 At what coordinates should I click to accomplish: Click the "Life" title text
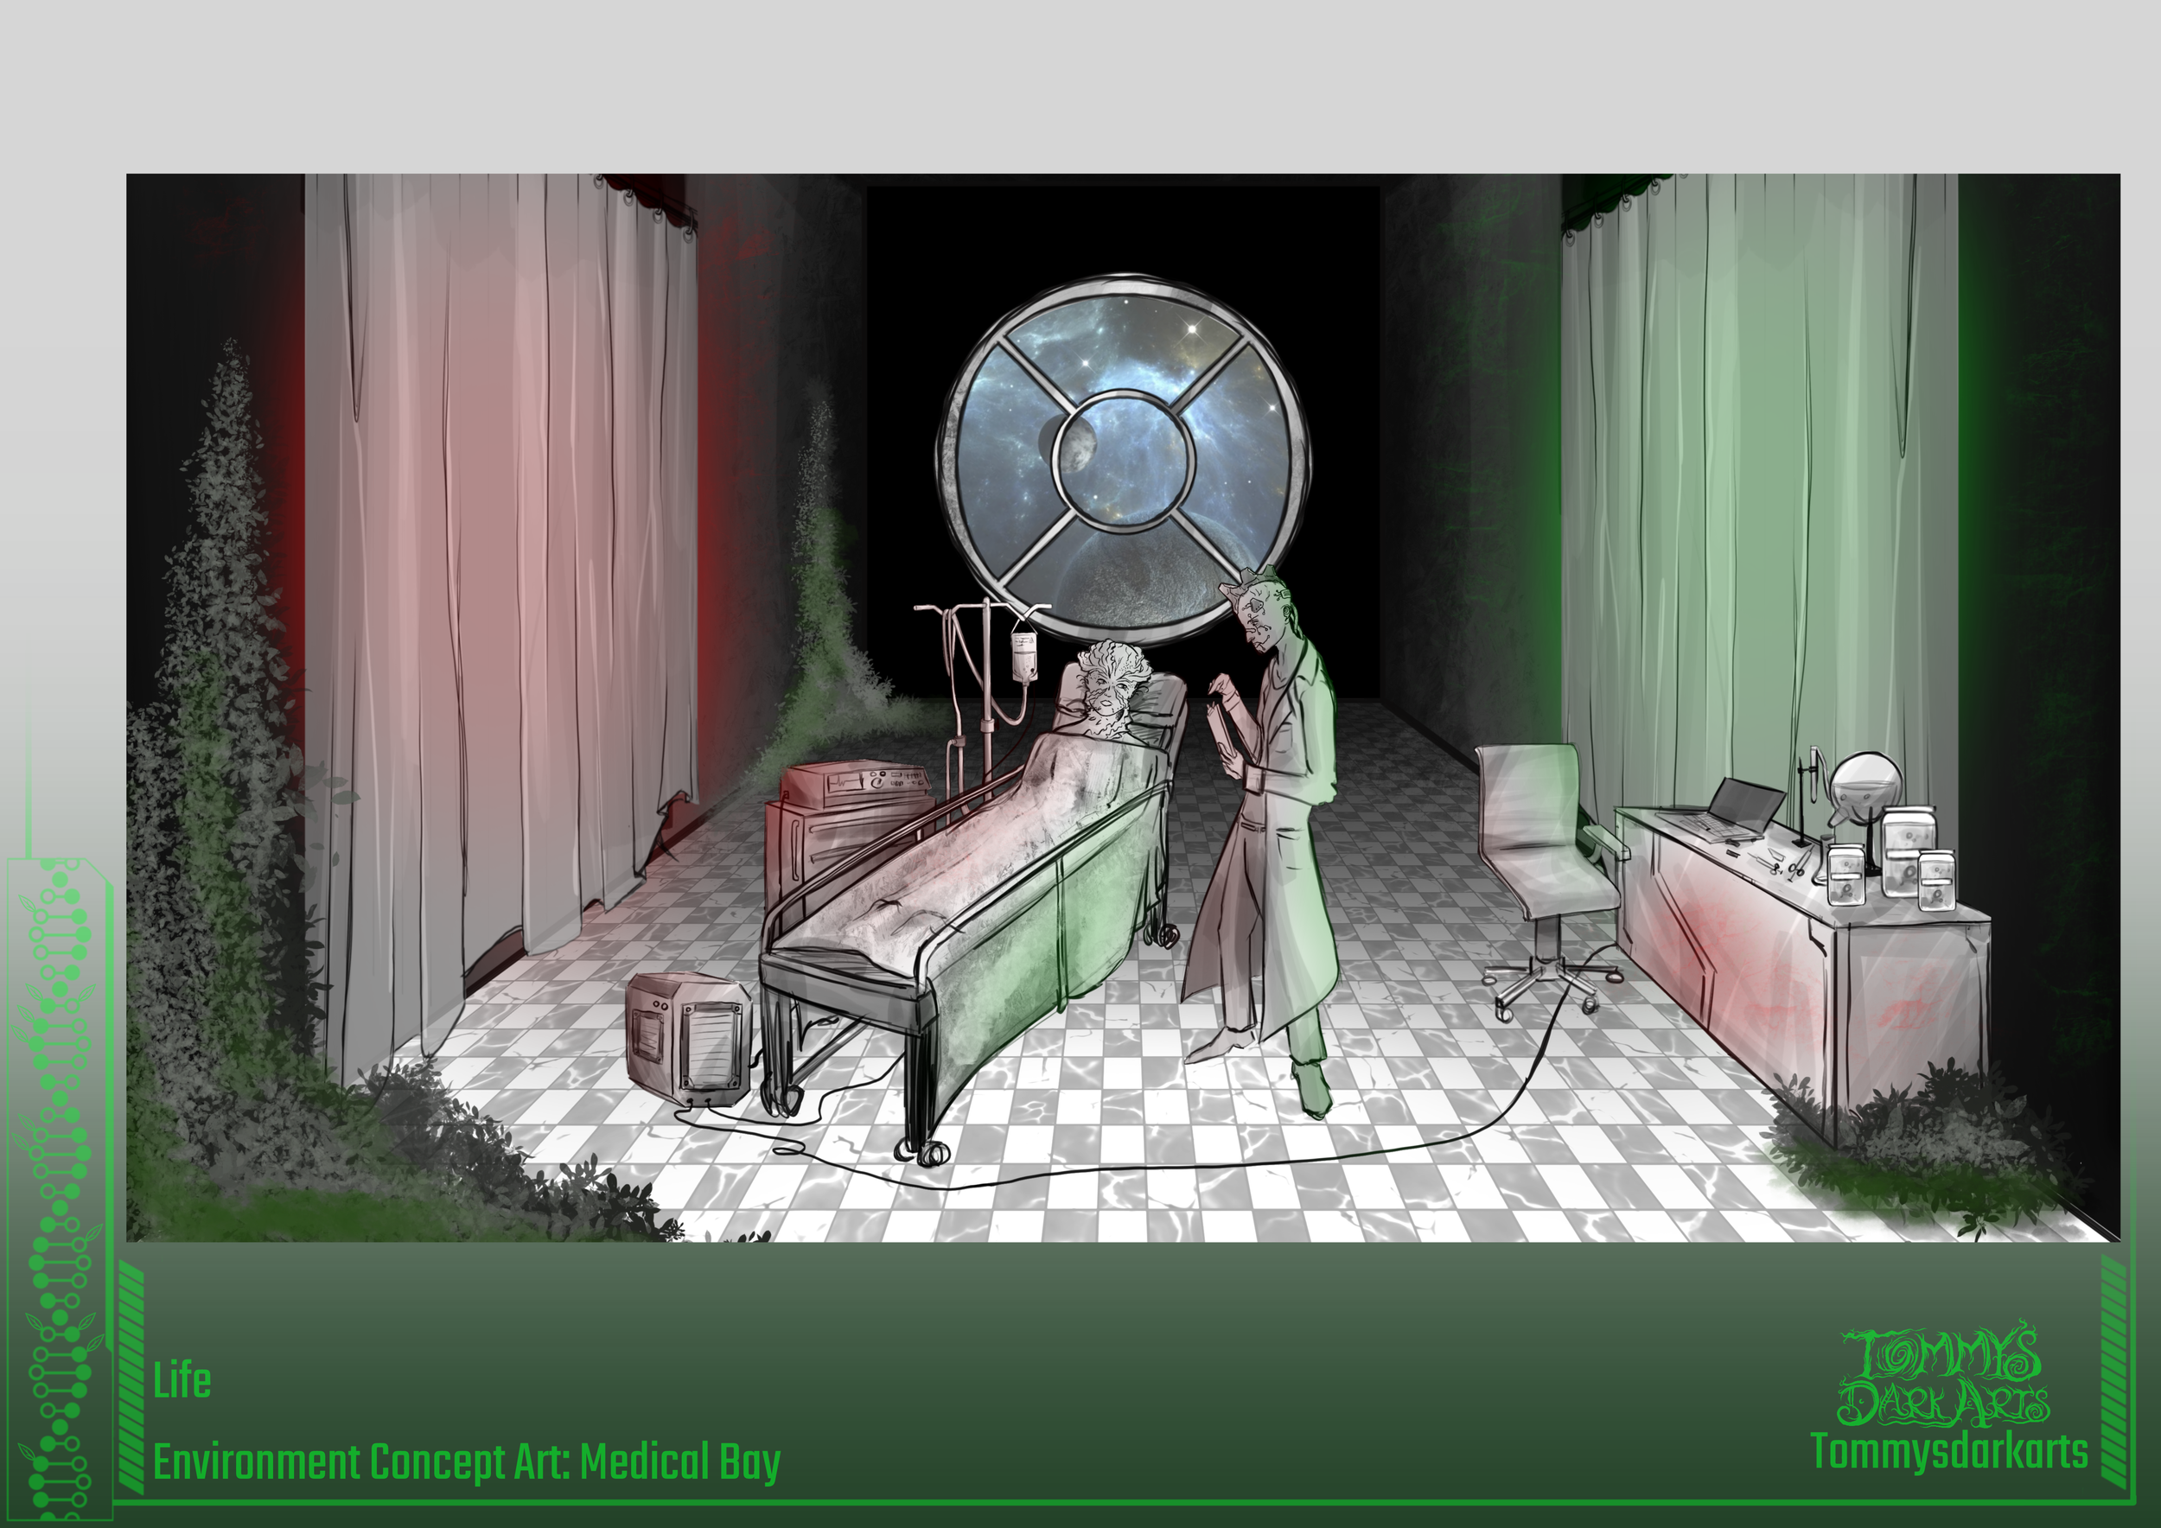point(182,1381)
